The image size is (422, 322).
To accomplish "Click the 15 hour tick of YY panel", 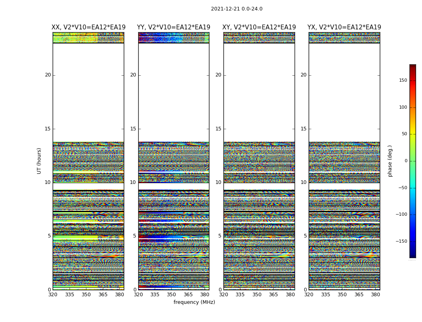I will [133, 129].
